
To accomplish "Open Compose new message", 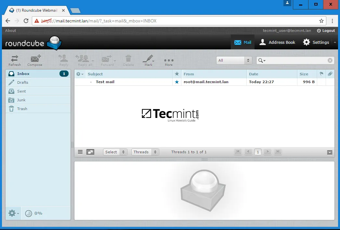I will pos(35,60).
